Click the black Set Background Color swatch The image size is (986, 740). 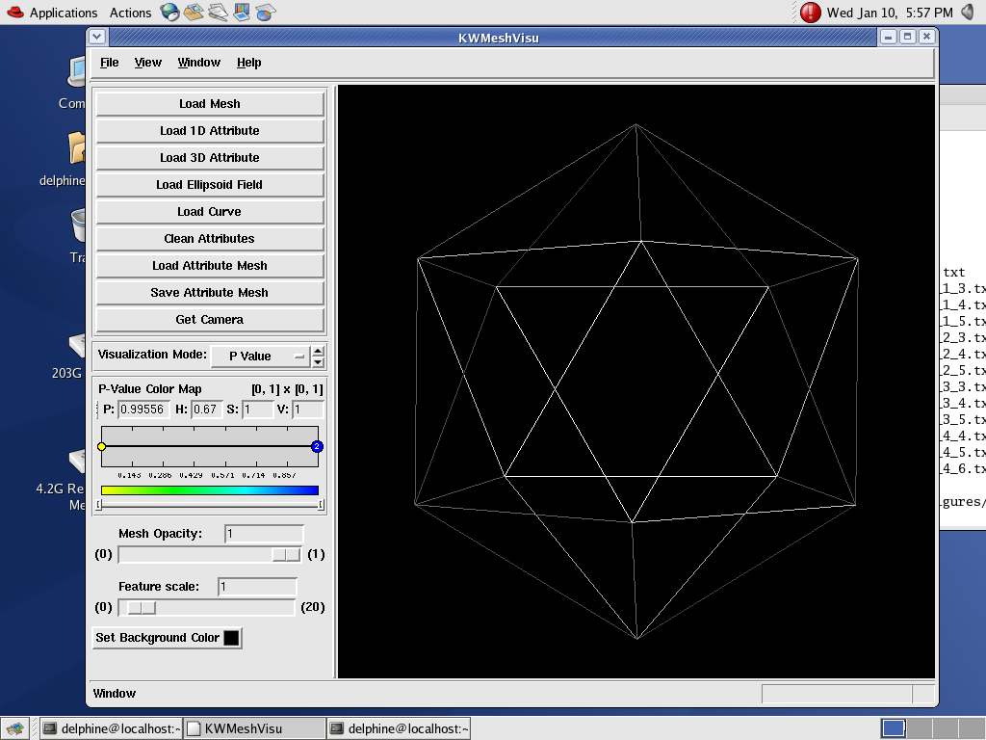point(231,638)
